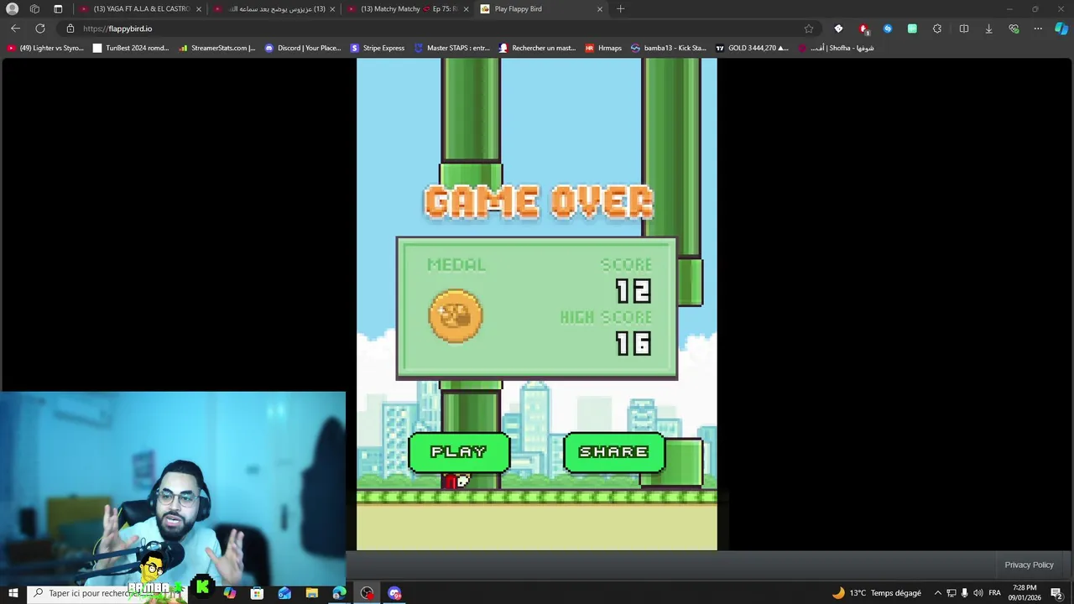
Task: Close the Play Flappy Bird tab
Action: (x=599, y=8)
